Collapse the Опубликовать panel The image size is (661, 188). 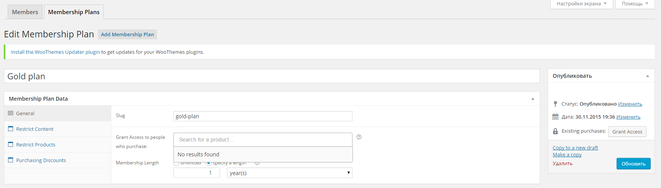(x=648, y=76)
